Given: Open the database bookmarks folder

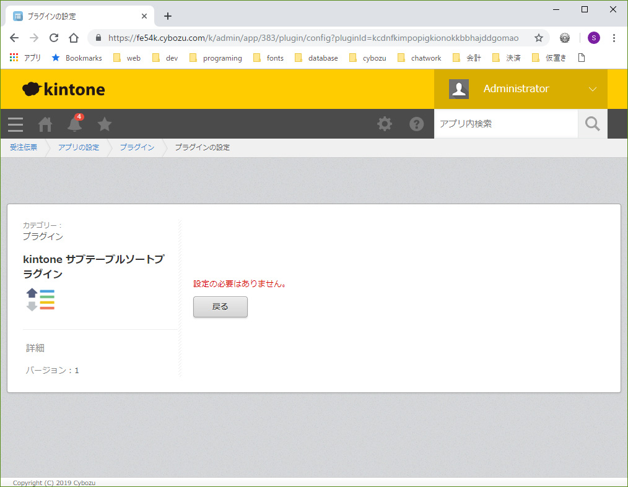Looking at the screenshot, I should (316, 58).
